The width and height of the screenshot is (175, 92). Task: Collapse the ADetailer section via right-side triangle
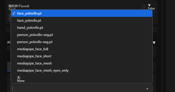click(x=154, y=43)
